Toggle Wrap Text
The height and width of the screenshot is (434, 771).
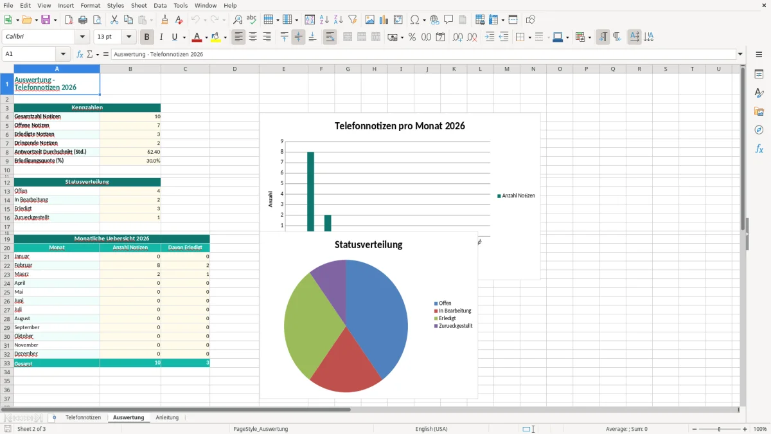click(330, 37)
